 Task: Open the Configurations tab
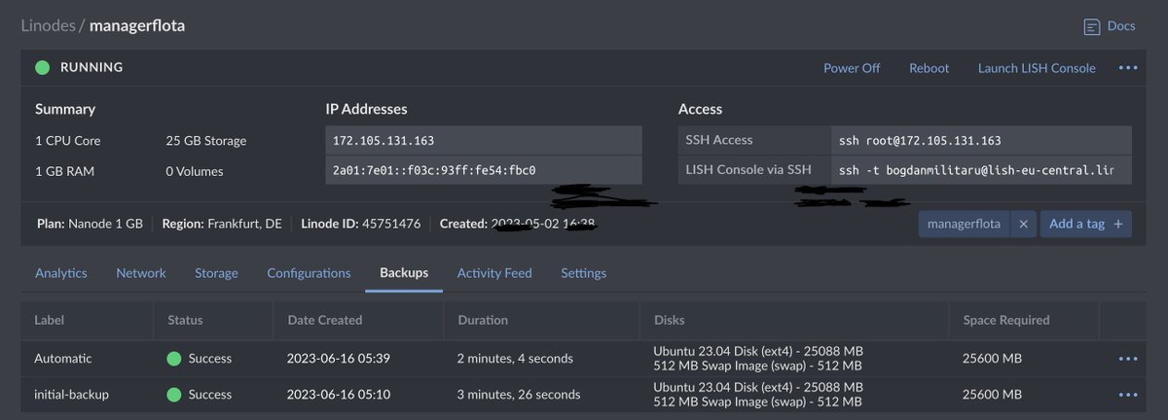pos(309,273)
